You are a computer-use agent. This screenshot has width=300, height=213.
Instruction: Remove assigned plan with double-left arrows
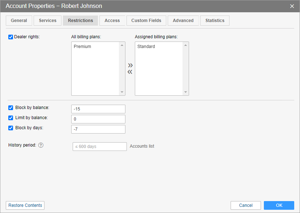[130, 72]
